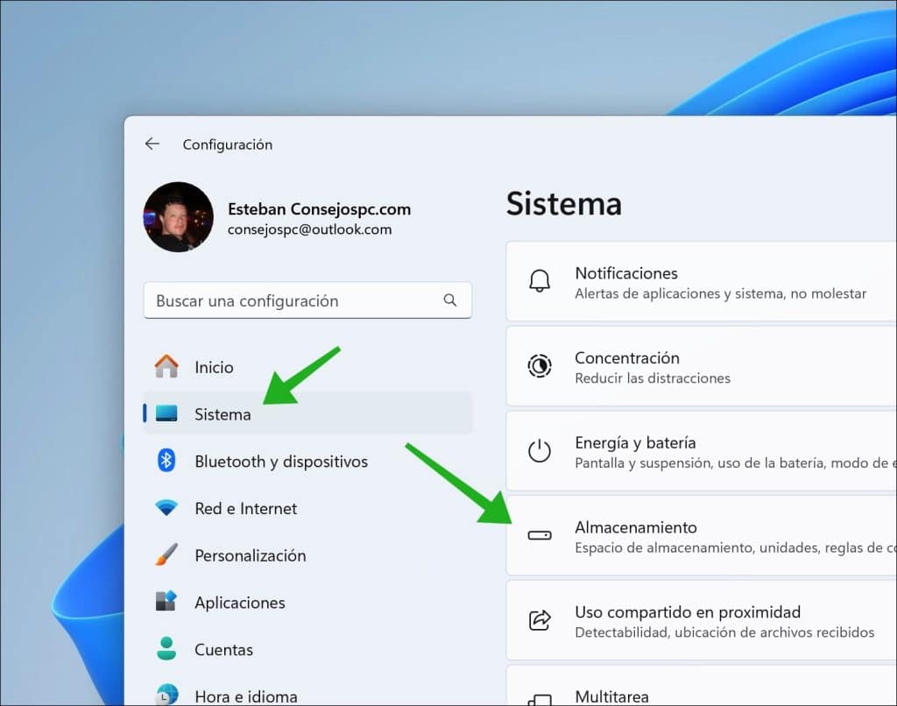Click the Concentración focus icon
The height and width of the screenshot is (706, 897).
(540, 366)
